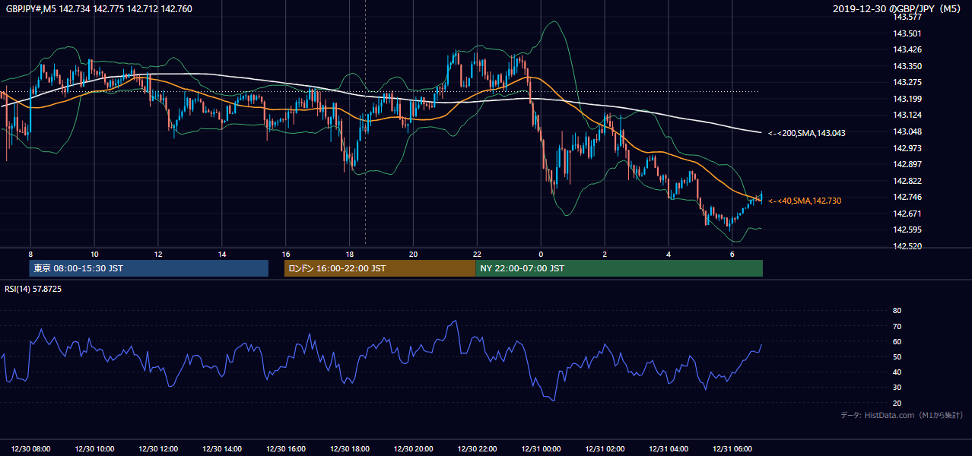This screenshot has height=456, width=972.
Task: Click the 143.501 price axis label
Action: [907, 33]
